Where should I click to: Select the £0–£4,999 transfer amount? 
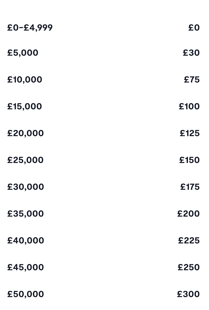coord(30,27)
